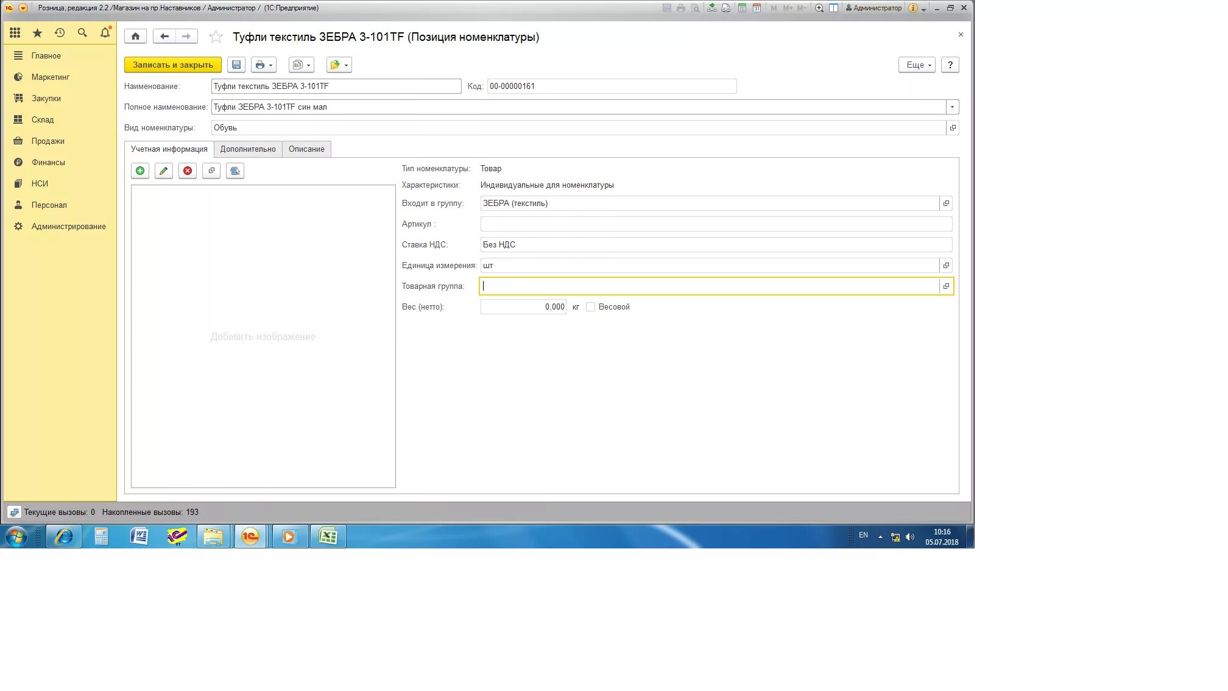Launch Internet Explorer from the taskbar
The height and width of the screenshot is (691, 1228).
(64, 536)
